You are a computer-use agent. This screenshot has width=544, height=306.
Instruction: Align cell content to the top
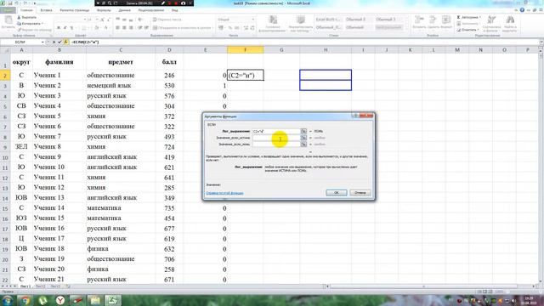pyautogui.click(x=118, y=20)
